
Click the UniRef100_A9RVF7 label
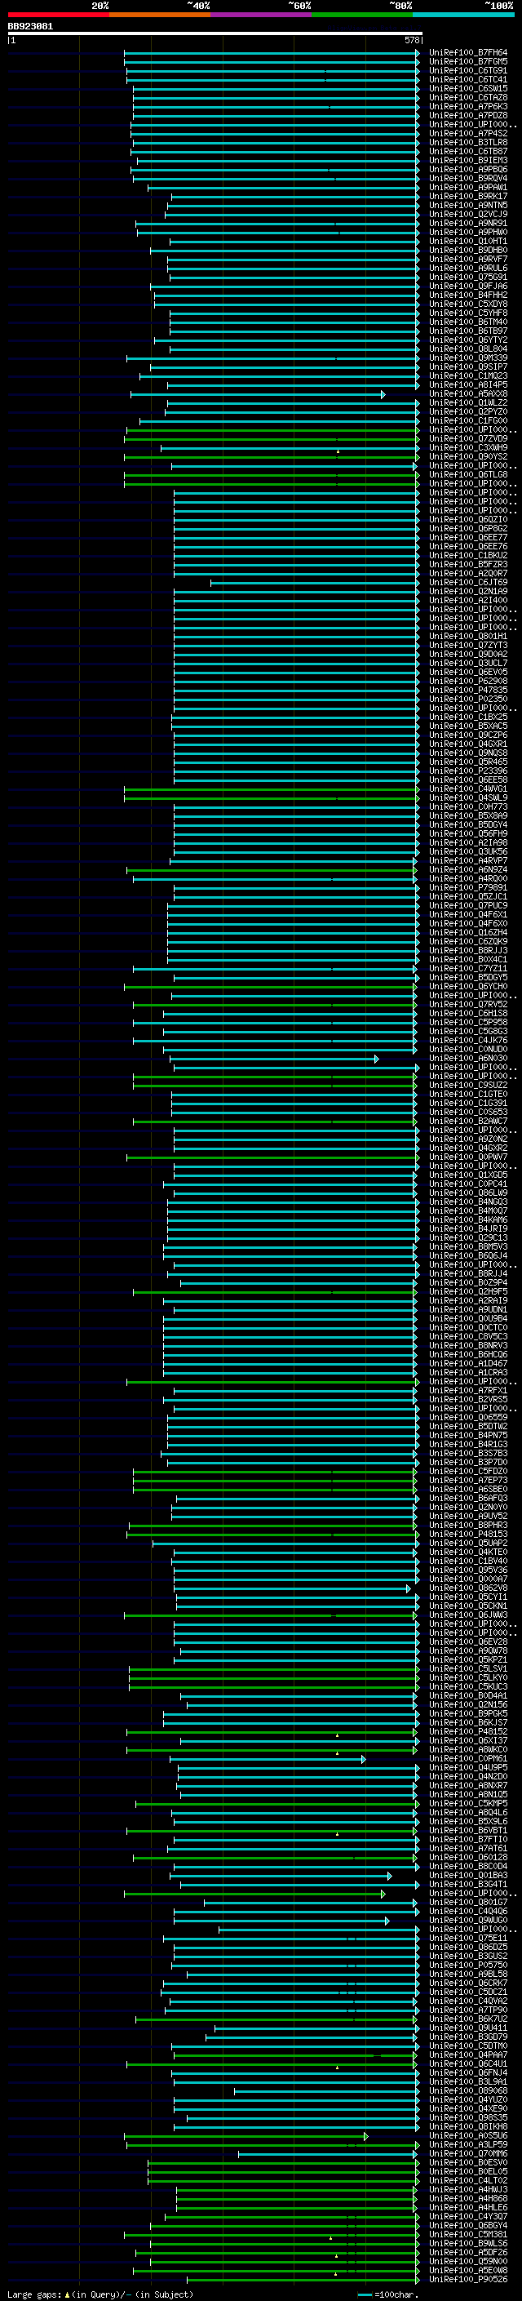coord(467,259)
